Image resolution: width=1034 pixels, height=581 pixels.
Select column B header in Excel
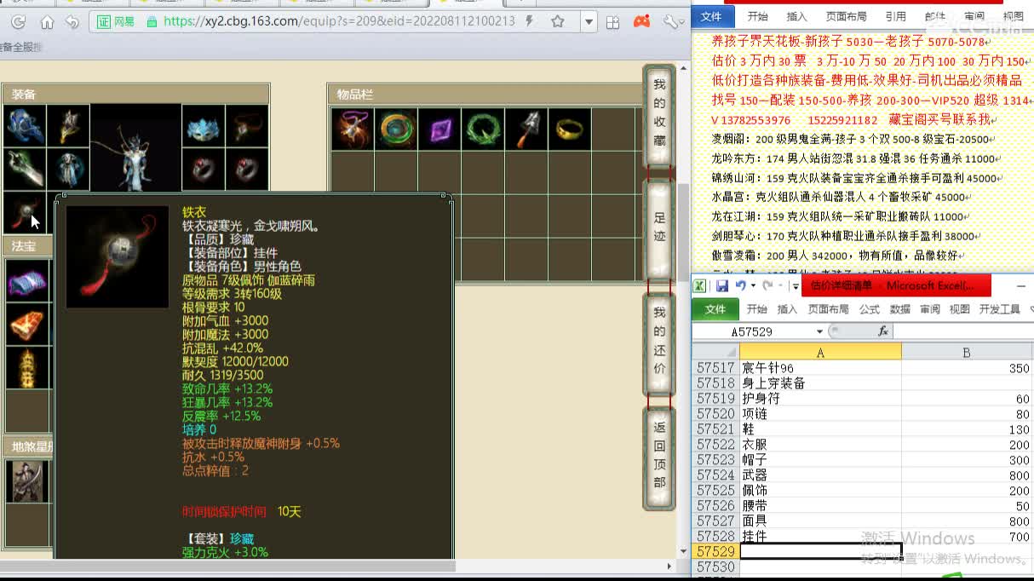(x=967, y=352)
